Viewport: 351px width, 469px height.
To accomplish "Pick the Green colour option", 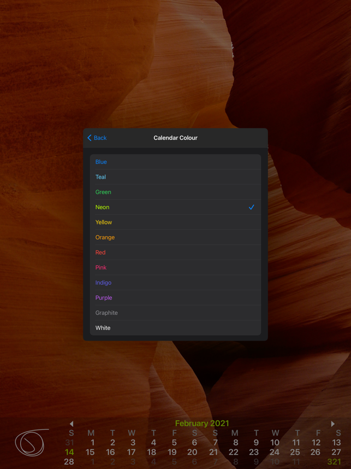I will (x=175, y=192).
